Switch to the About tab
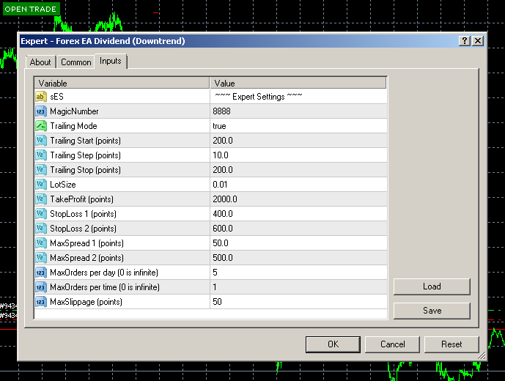Viewport: 505px width, 381px height. 40,62
